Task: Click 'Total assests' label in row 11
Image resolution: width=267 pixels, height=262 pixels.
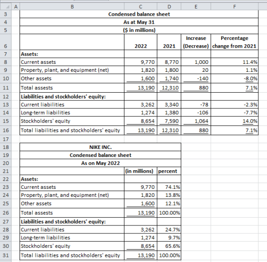Action: point(72,88)
